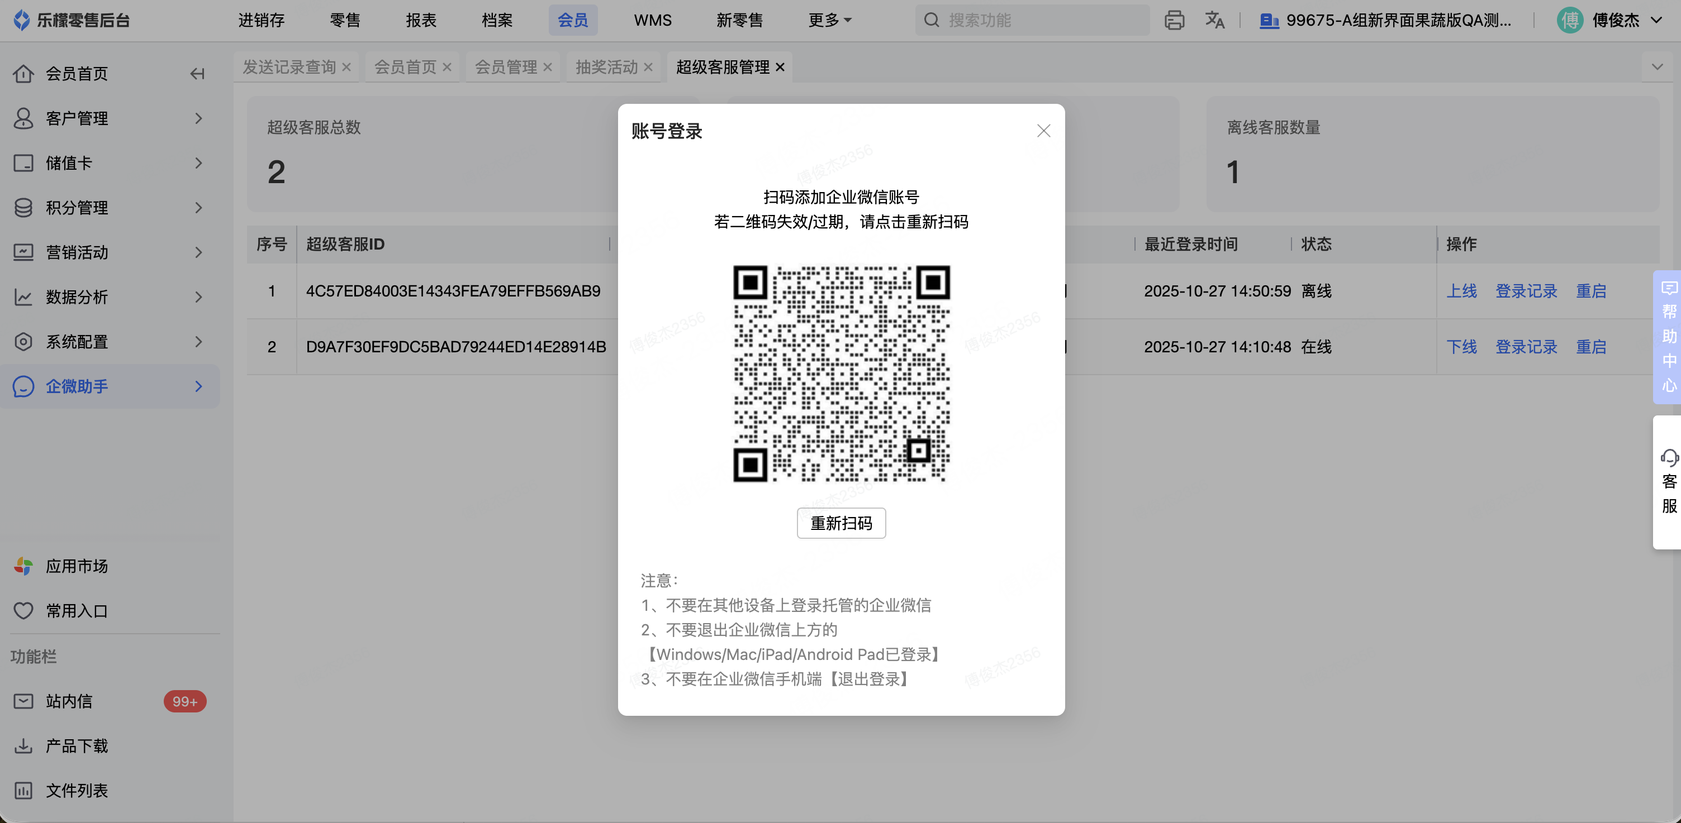The width and height of the screenshot is (1681, 823).
Task: Collapse sidebar using the arrow icon
Action: tap(197, 74)
